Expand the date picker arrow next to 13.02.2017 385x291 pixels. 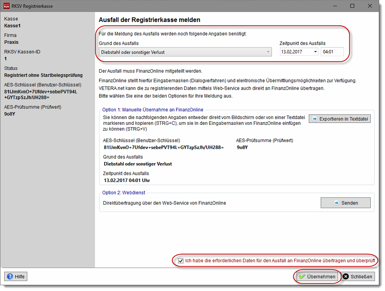[315, 52]
